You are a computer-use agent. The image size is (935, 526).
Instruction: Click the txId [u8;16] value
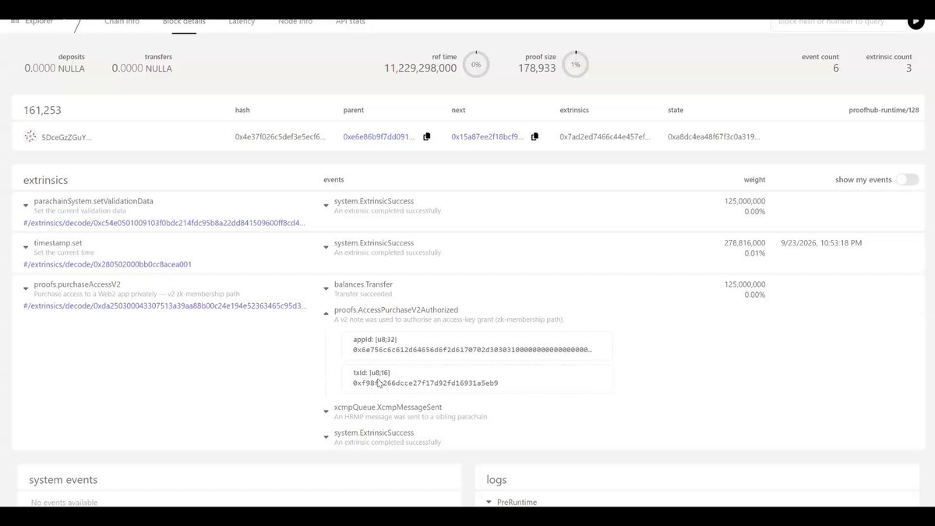click(425, 383)
